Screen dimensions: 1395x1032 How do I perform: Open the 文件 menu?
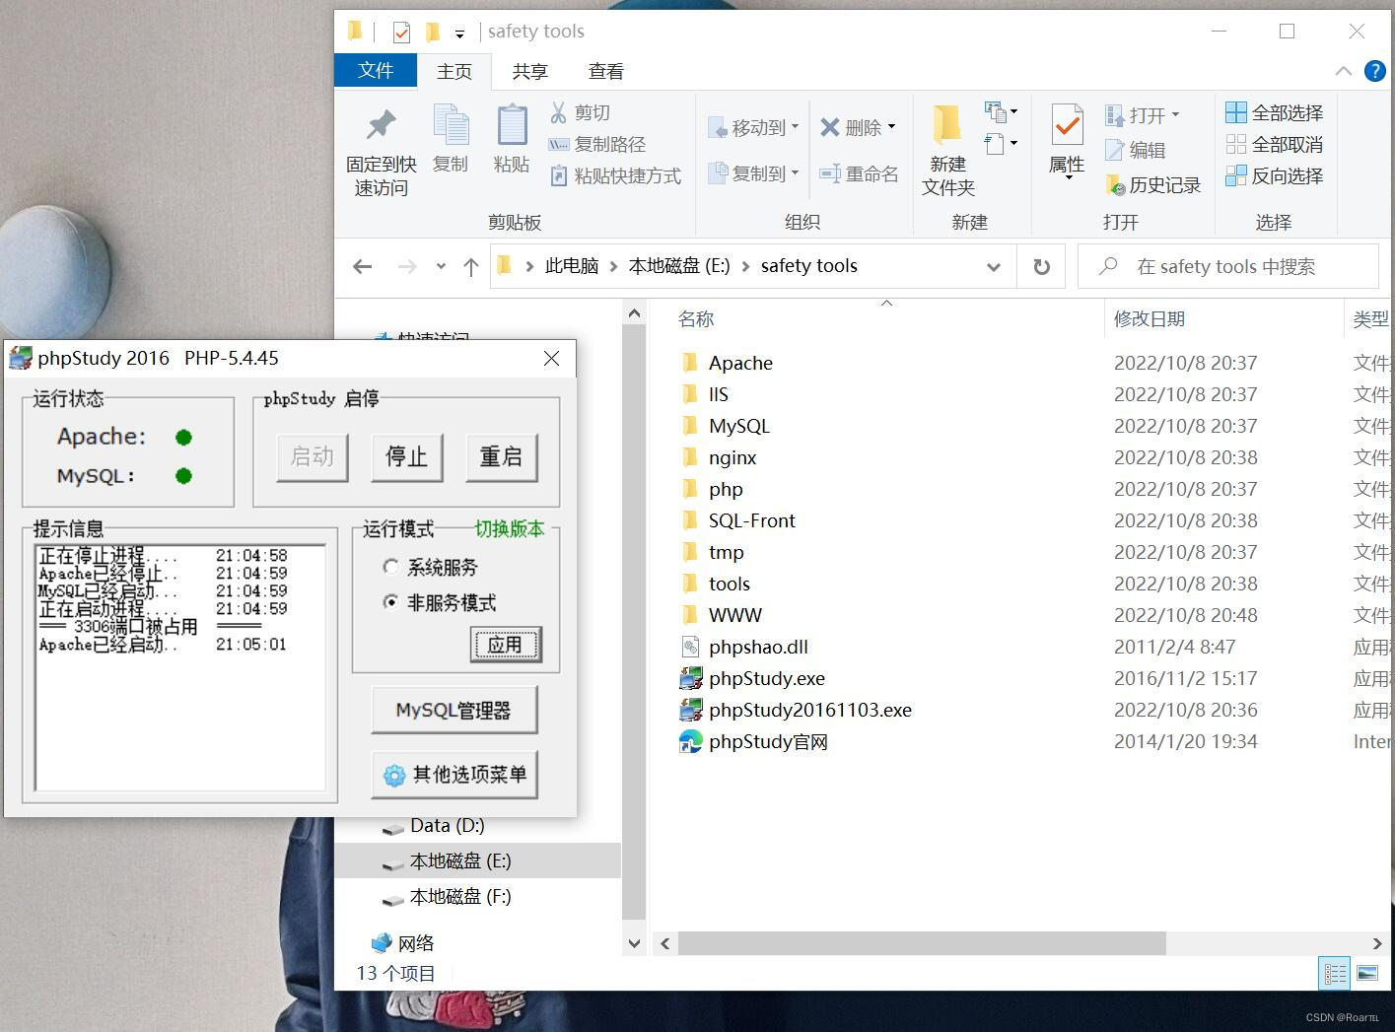tap(376, 71)
